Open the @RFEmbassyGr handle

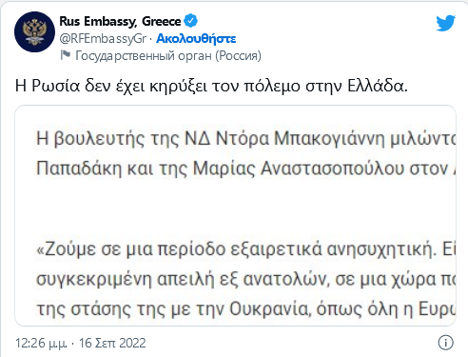tap(103, 38)
